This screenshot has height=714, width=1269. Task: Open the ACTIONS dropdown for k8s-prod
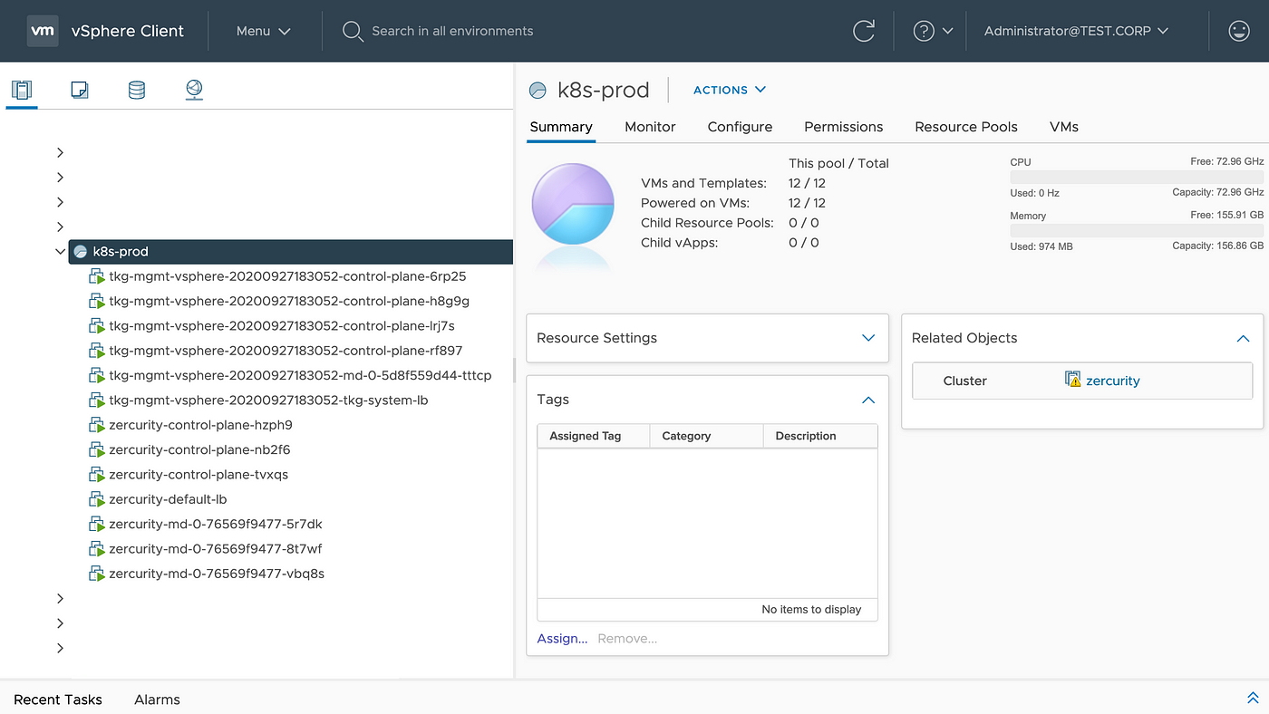click(730, 90)
